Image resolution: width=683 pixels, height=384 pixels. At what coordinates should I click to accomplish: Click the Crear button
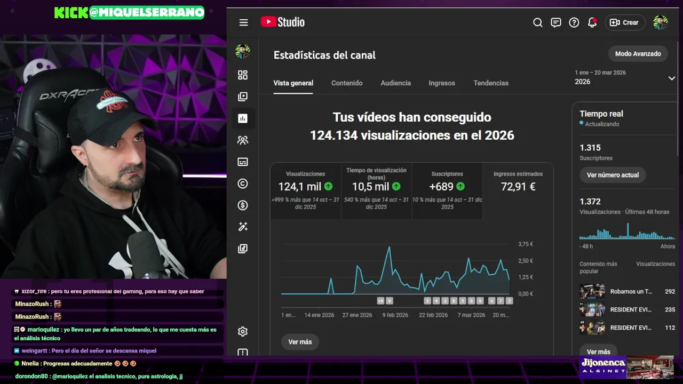[x=624, y=22]
